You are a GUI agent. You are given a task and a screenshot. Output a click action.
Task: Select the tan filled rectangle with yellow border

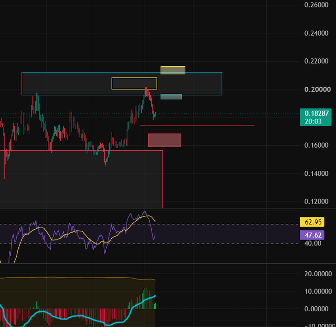[x=173, y=70]
